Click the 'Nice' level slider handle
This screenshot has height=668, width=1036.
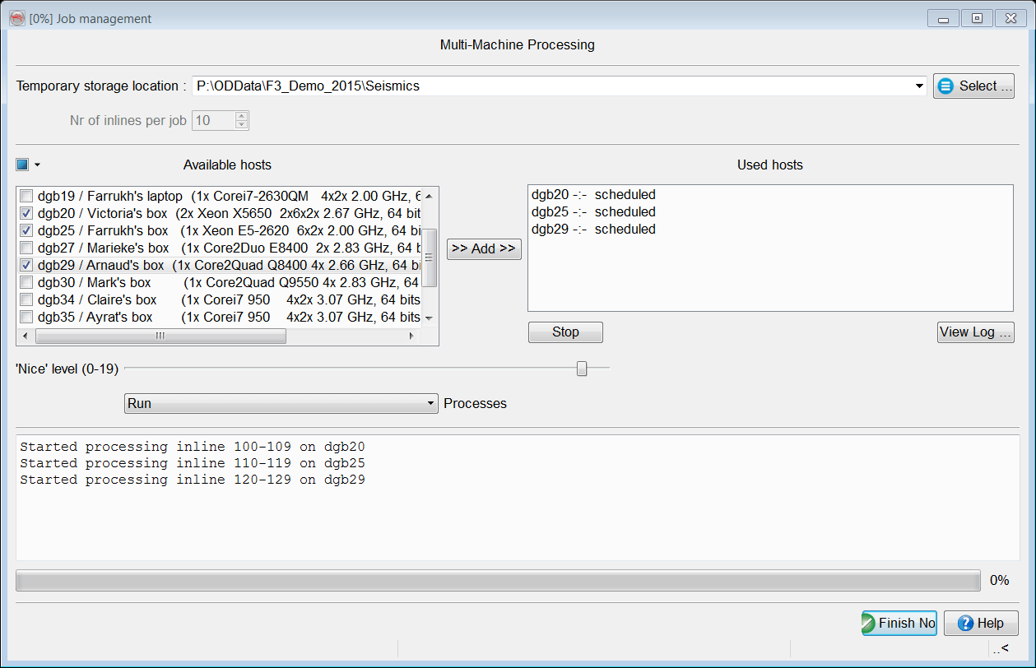click(x=582, y=369)
